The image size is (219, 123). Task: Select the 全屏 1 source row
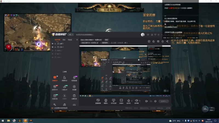65,44
